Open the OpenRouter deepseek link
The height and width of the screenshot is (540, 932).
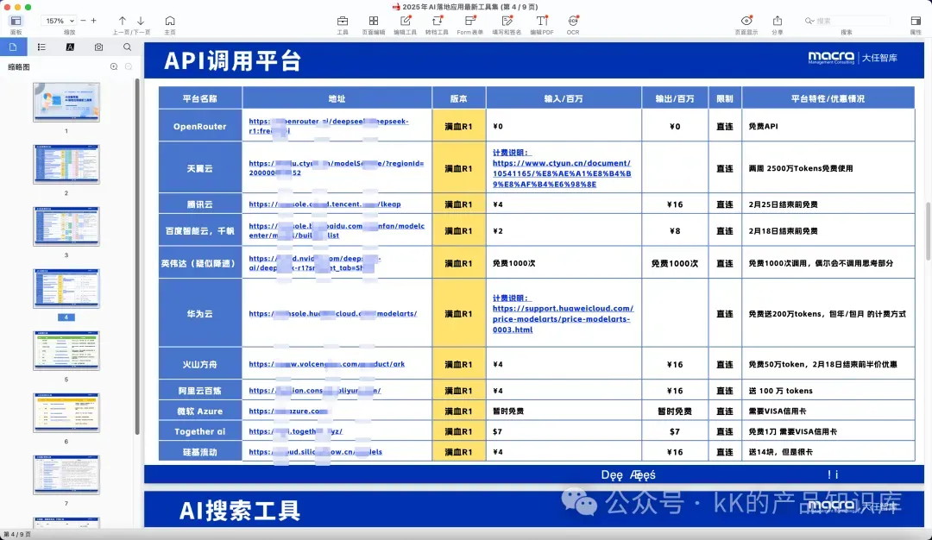329,126
